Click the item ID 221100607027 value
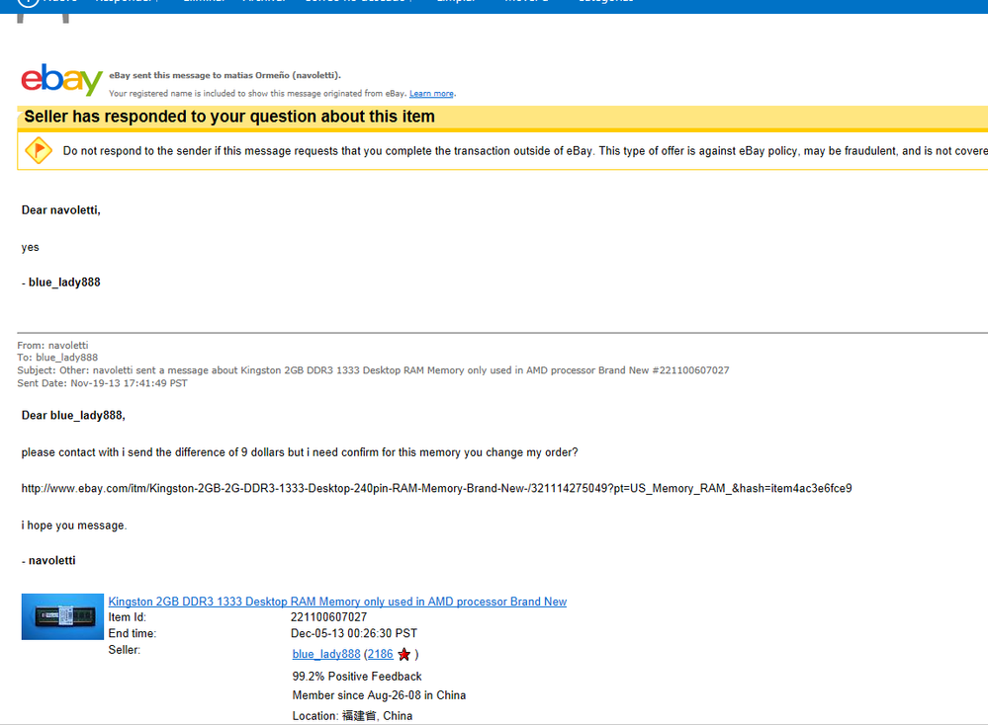The height and width of the screenshot is (725, 988). (329, 617)
